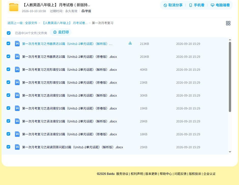Uncheck 书面表达10篇 原卷版 checkbox
This screenshot has width=239, height=185.
(x=8, y=56)
